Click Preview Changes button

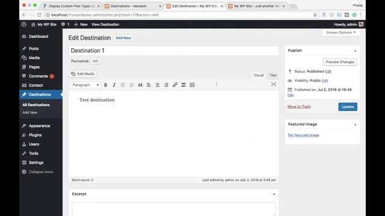[x=340, y=62]
